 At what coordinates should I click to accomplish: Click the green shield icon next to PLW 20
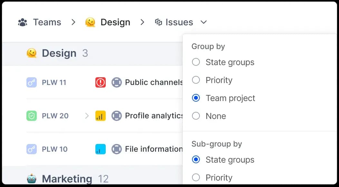(x=31, y=115)
